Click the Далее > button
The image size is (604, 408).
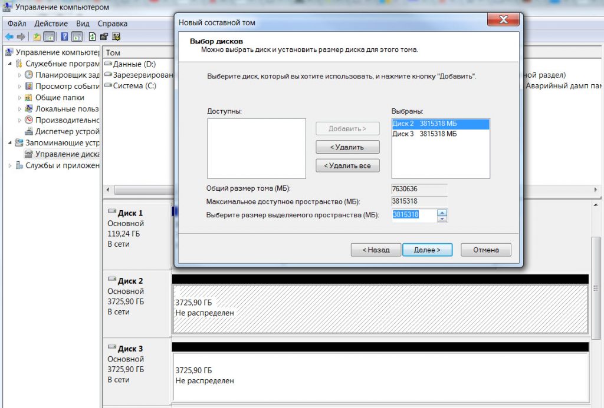click(427, 250)
